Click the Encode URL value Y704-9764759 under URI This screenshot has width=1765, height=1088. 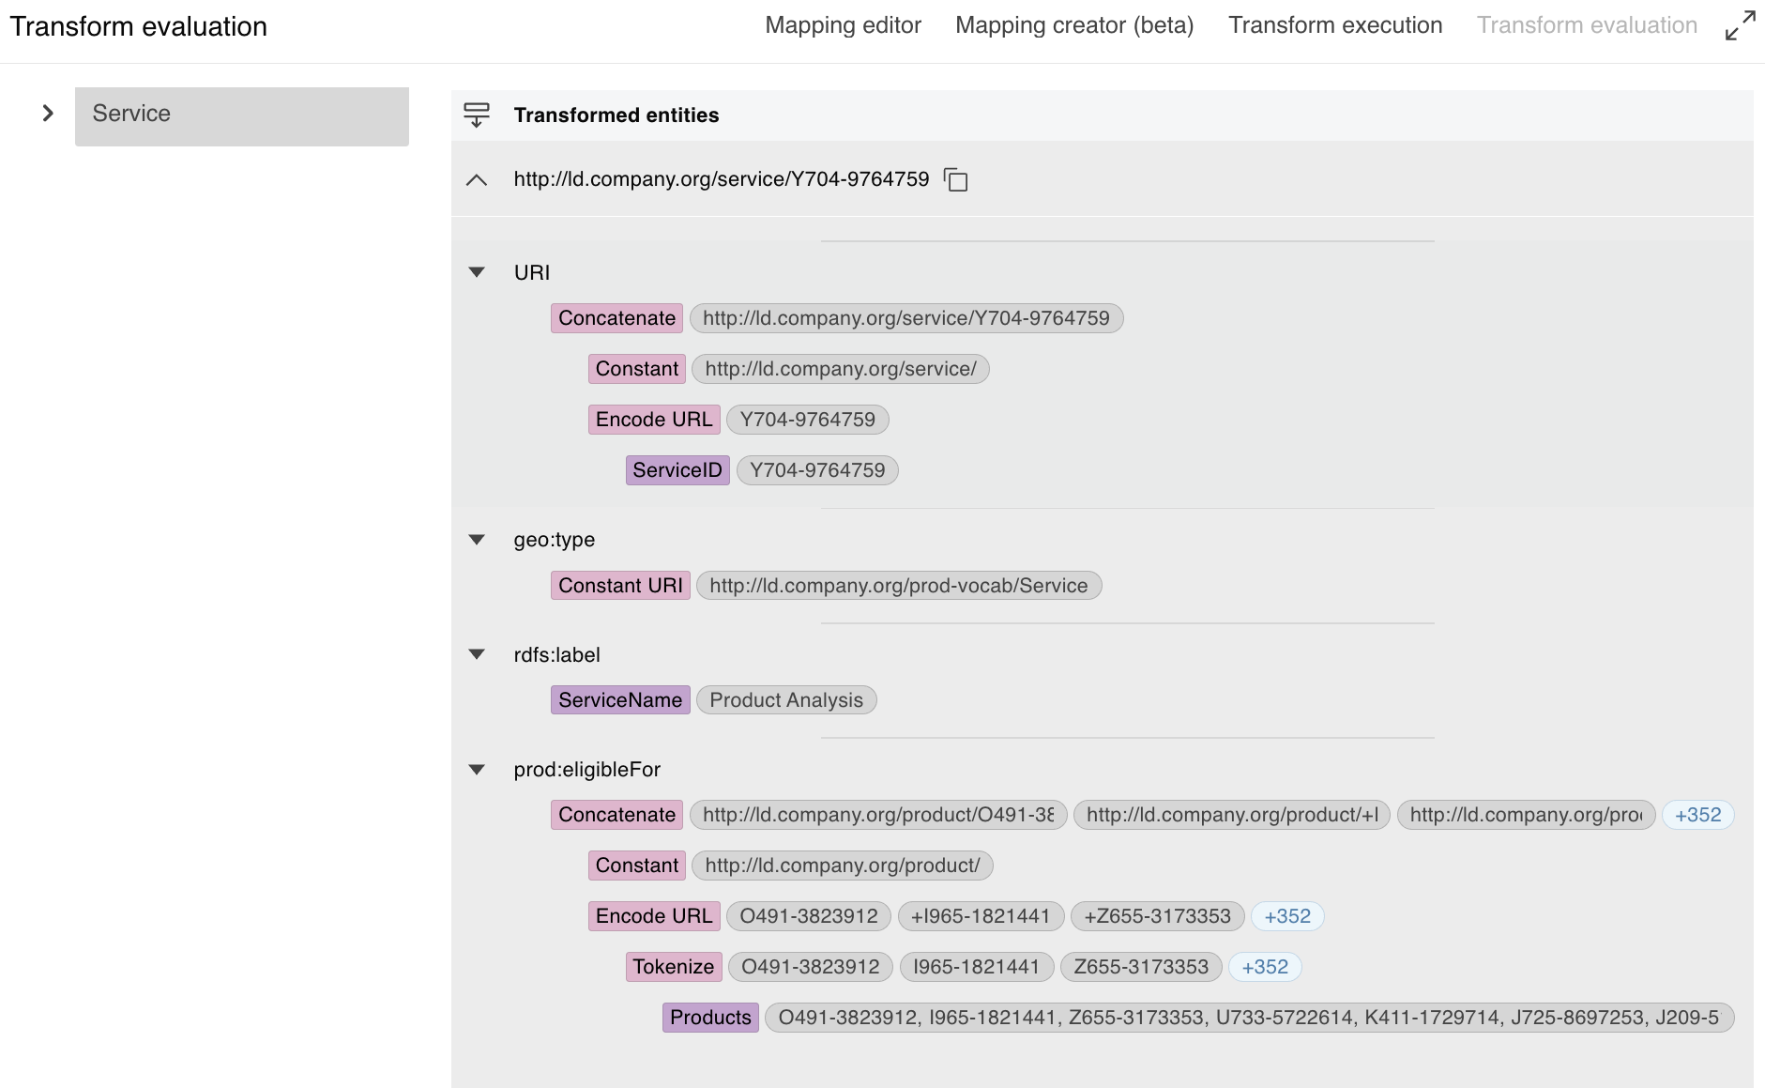(808, 420)
